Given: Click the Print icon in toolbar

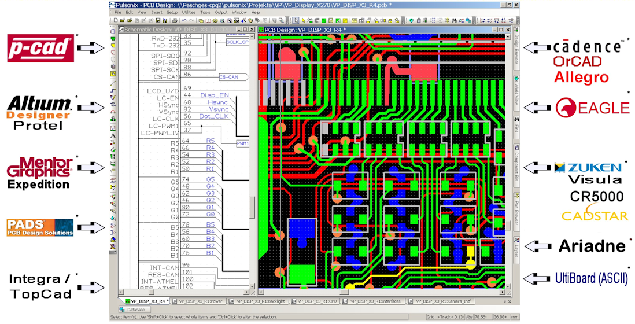Looking at the screenshot, I should [175, 20].
